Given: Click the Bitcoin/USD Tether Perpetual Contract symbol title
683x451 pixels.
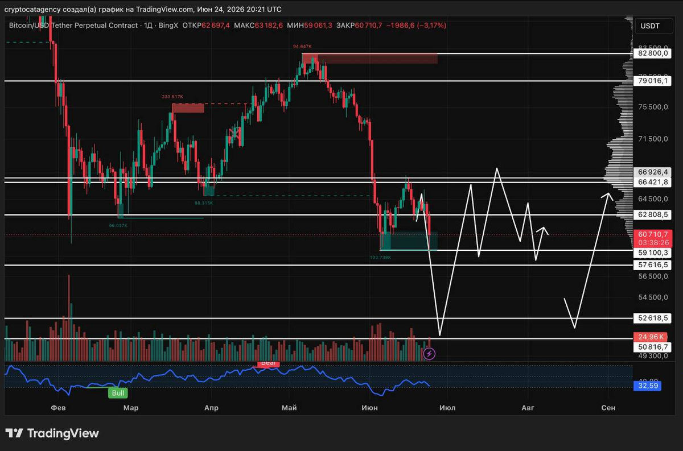Looking at the screenshot, I should [73, 26].
